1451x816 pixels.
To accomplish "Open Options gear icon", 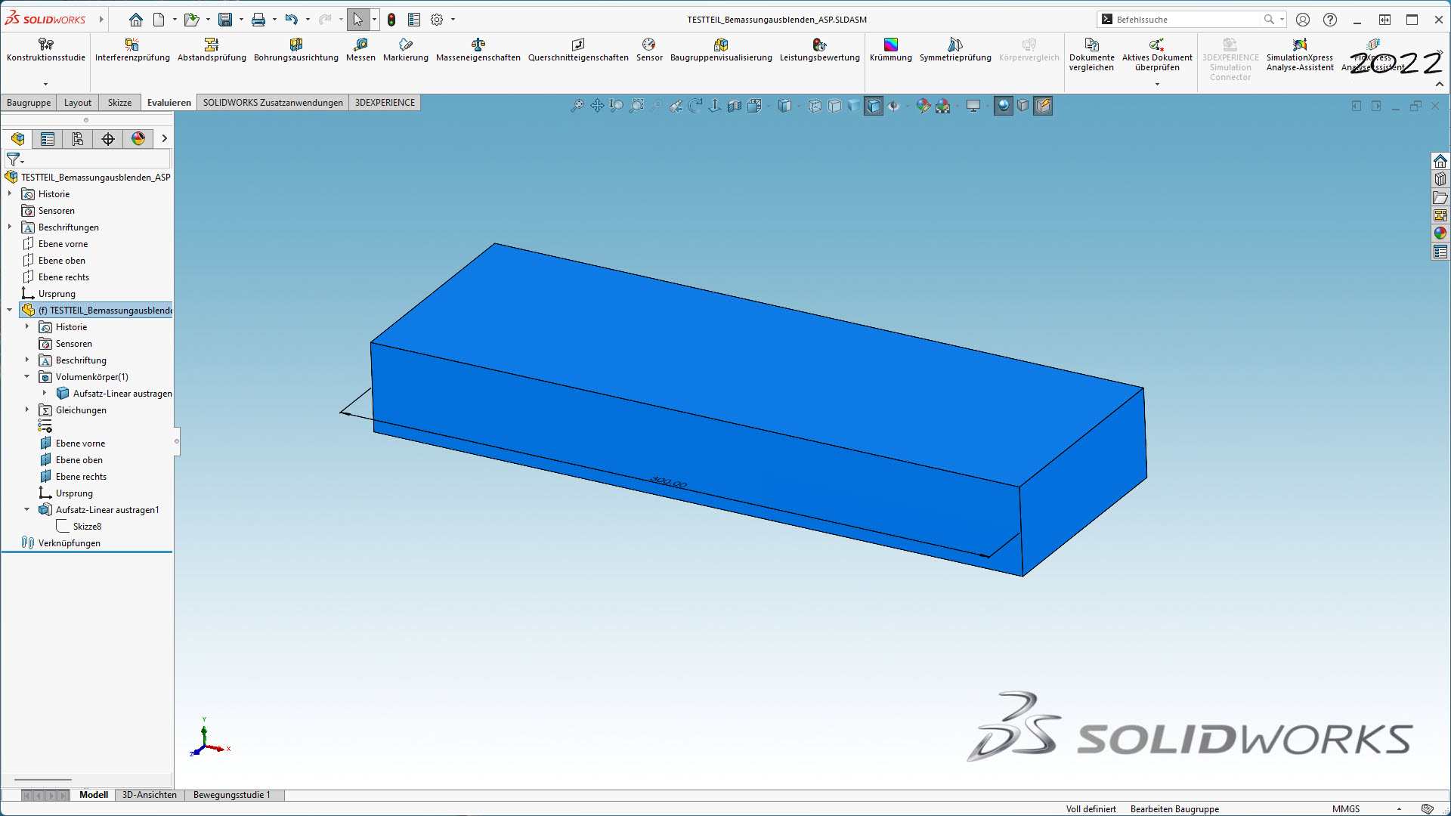I will (437, 20).
